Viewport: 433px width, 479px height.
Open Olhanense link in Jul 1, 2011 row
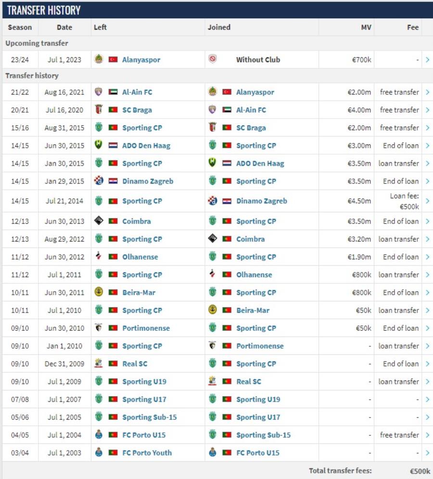pos(254,274)
